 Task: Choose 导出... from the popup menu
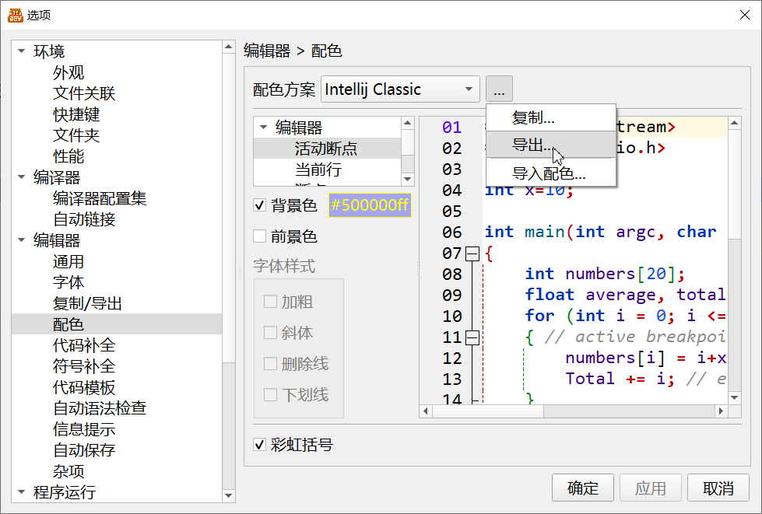click(551, 145)
